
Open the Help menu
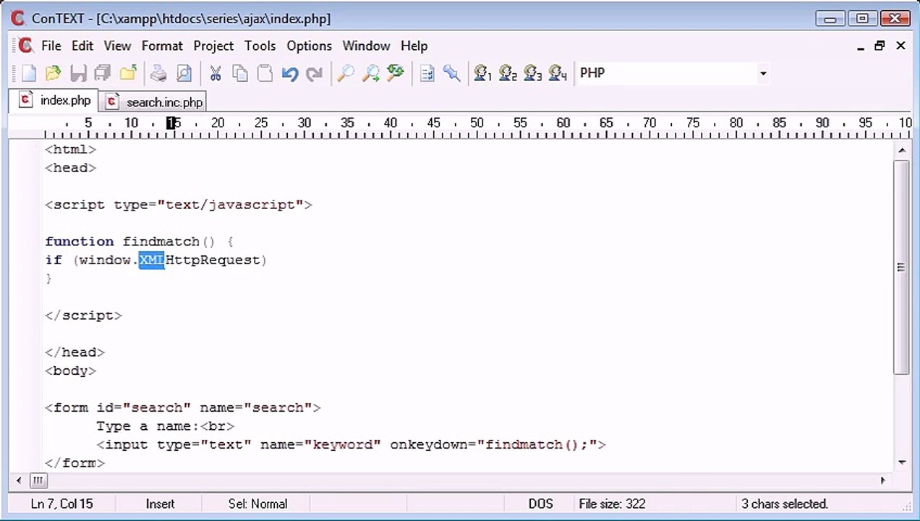[414, 46]
